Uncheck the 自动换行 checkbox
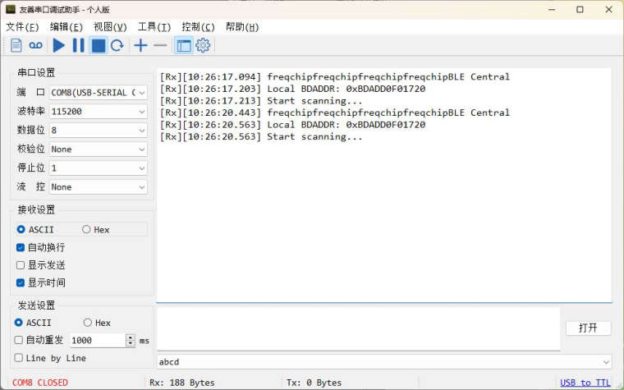 click(21, 247)
